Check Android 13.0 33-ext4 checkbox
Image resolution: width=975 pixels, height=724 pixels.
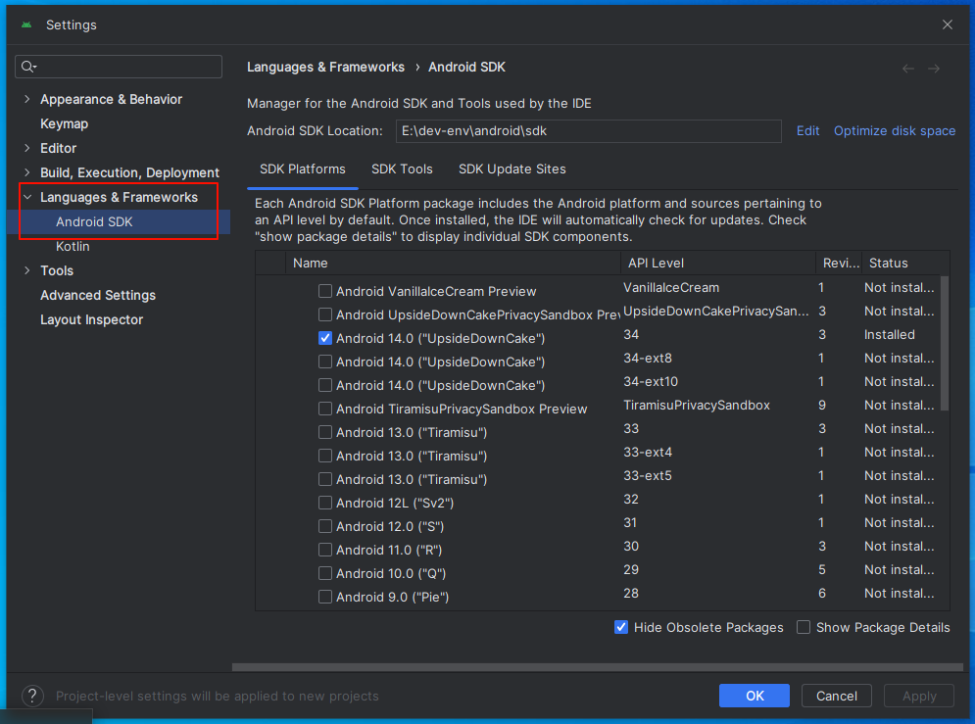tap(324, 456)
